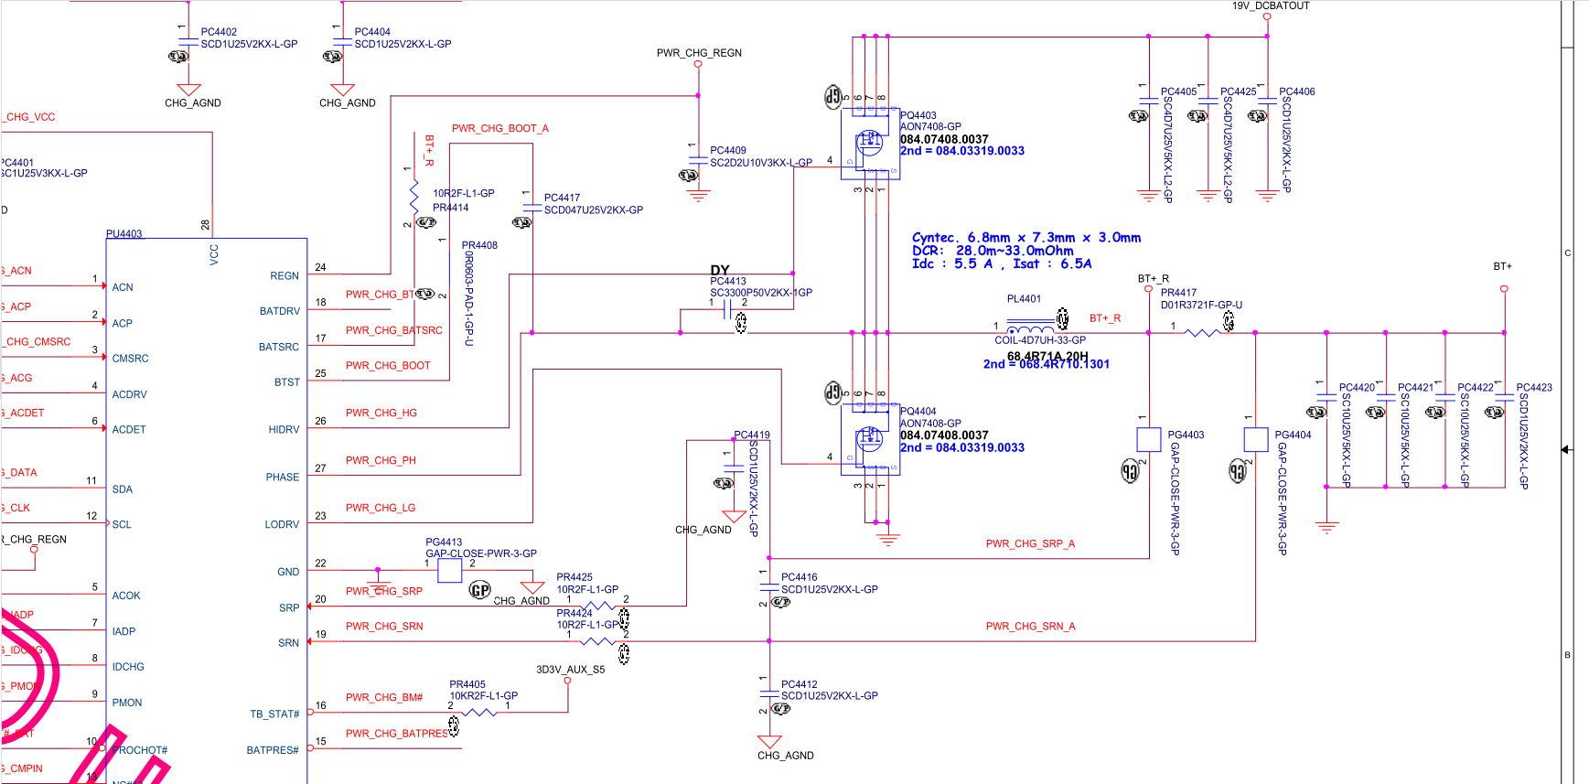Viewport: 1589px width, 784px height.
Task: Click the DCR 28.0m~33.0mOhm note
Action: point(993,251)
